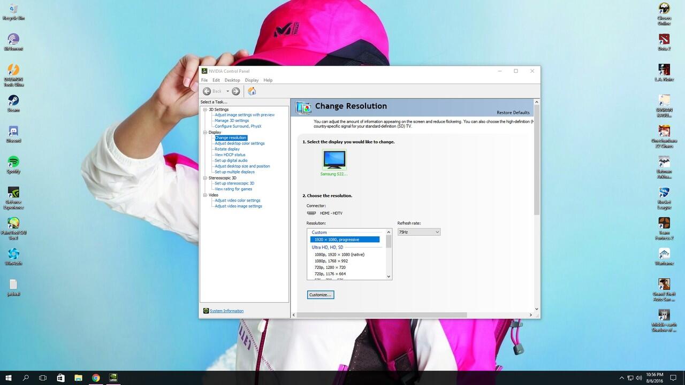Open the Recycle Bin desktop icon
Screen dimensions: 685x385
pos(13,11)
